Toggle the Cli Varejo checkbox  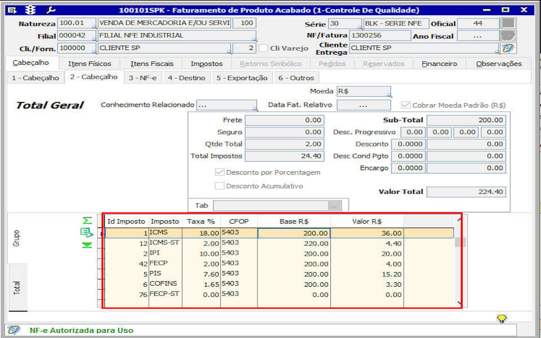pos(263,48)
